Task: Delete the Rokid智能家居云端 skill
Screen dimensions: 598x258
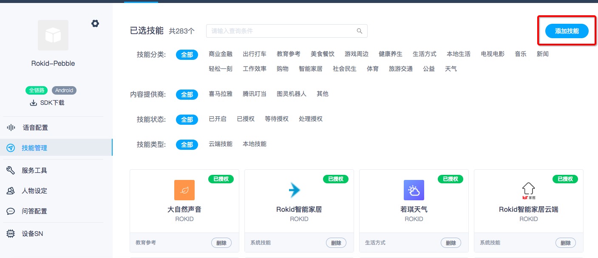Action: [566, 243]
